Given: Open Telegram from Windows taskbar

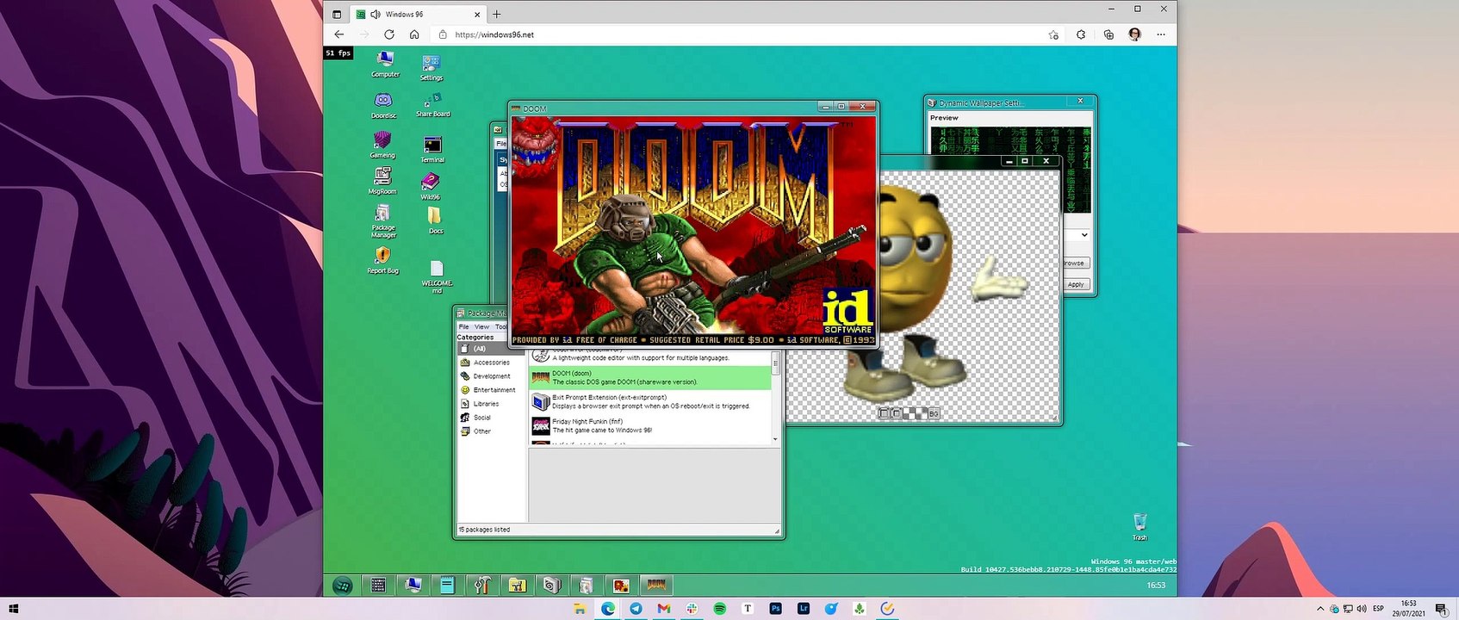Looking at the screenshot, I should coord(636,609).
